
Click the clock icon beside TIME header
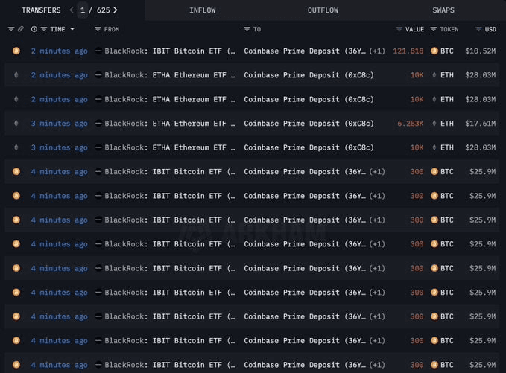pos(34,29)
